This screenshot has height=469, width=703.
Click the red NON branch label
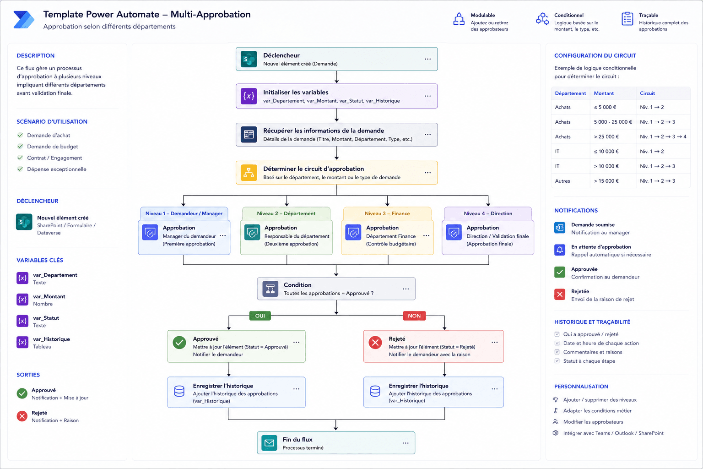coord(414,316)
